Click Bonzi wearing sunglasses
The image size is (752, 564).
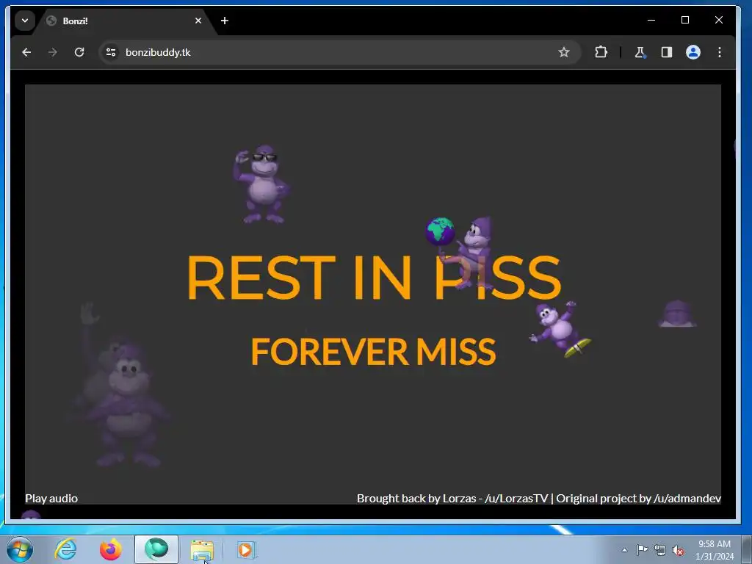[261, 184]
